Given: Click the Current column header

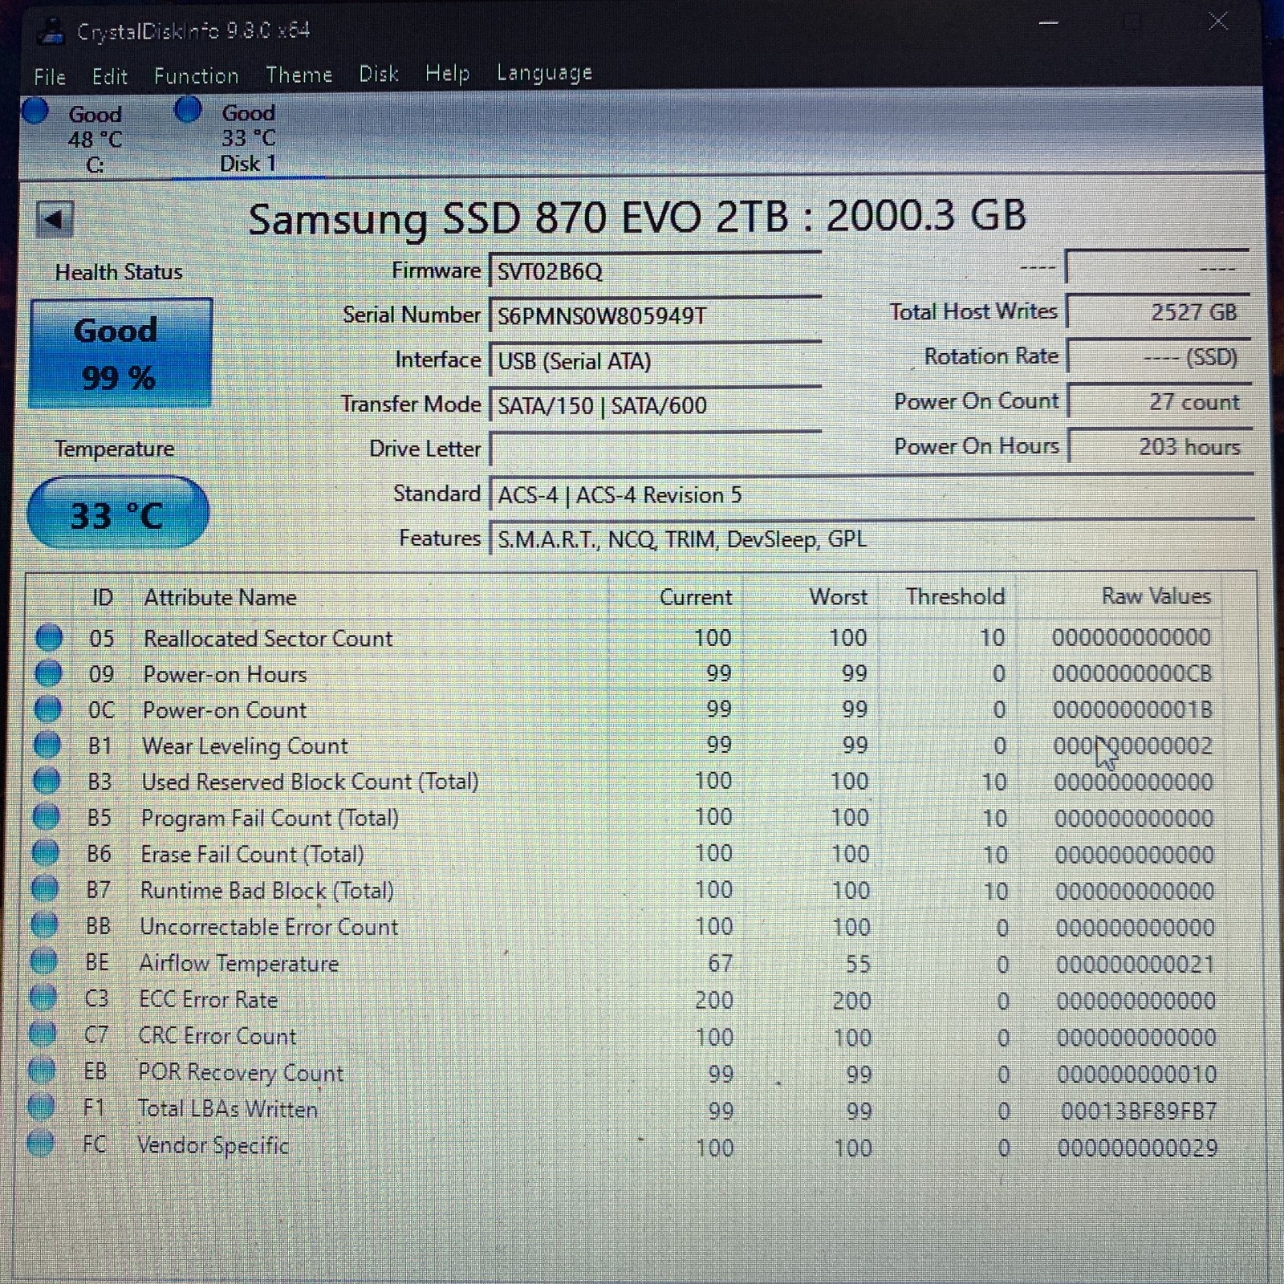Looking at the screenshot, I should [696, 597].
